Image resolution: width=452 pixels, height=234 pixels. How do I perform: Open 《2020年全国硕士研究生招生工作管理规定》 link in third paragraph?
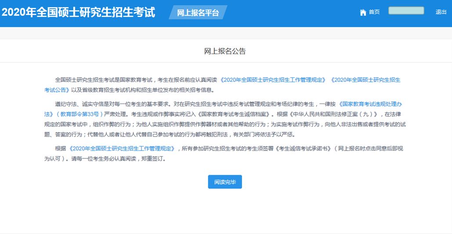122,148
